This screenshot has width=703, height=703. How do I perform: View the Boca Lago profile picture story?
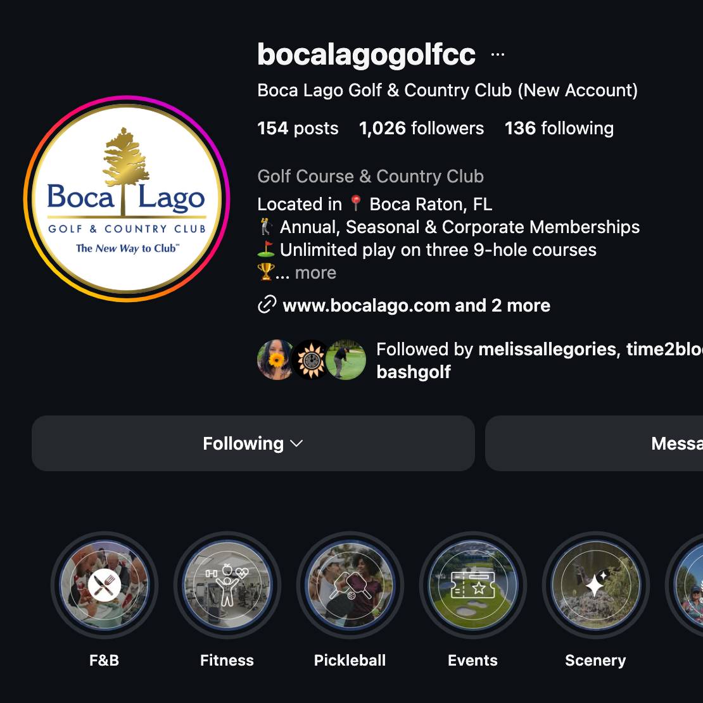127,199
